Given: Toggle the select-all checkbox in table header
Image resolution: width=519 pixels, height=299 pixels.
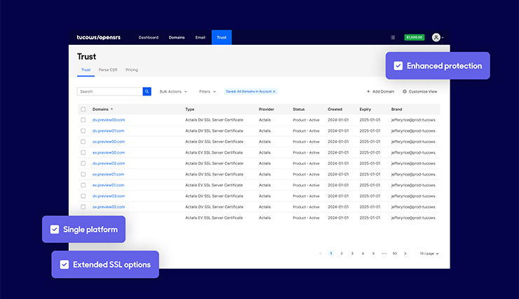Looking at the screenshot, I should [x=83, y=109].
